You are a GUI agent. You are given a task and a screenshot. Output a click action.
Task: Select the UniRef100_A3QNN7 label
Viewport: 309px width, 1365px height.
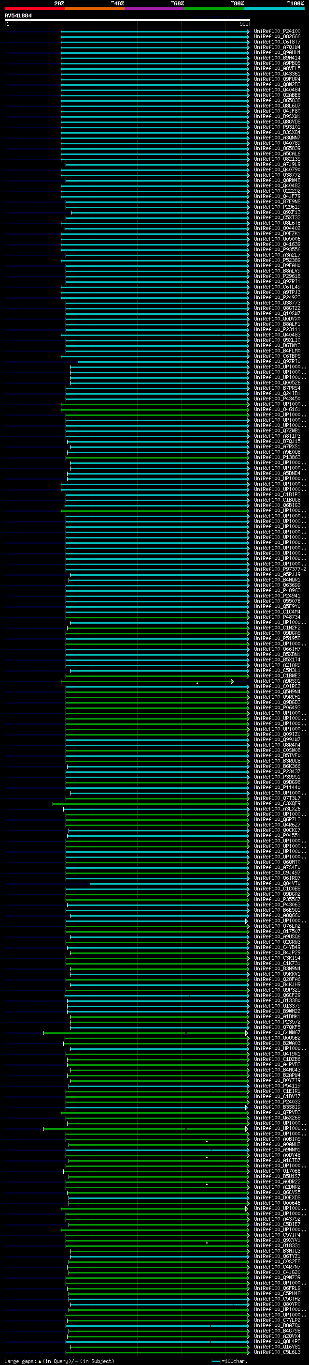pyautogui.click(x=277, y=138)
